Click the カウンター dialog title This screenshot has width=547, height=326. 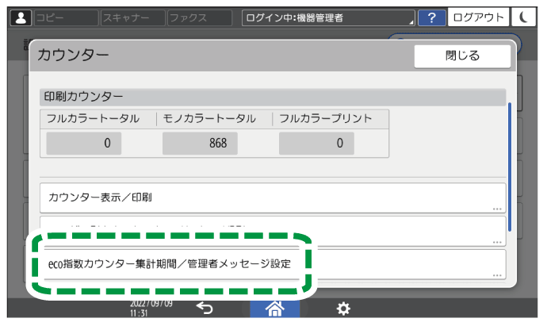tap(73, 56)
